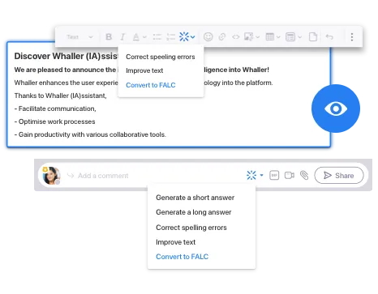Viewport: 378px width, 294px height.
Task: Insert a code block with the angle brackets icon
Action: pos(236,36)
